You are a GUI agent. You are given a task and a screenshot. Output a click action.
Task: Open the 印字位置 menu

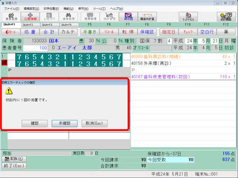point(51,9)
